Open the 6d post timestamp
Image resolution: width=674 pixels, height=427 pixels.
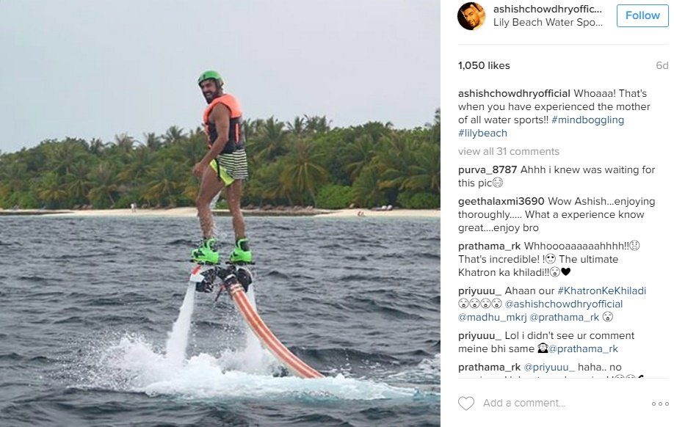[662, 65]
